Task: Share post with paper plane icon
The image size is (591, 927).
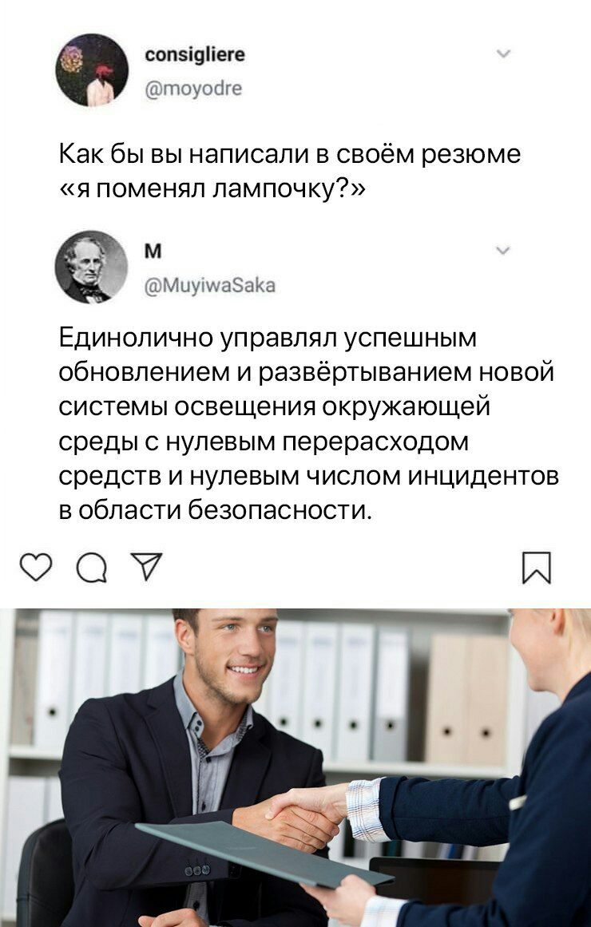Action: (145, 567)
